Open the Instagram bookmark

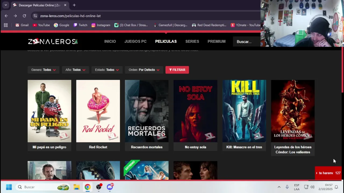(101, 25)
